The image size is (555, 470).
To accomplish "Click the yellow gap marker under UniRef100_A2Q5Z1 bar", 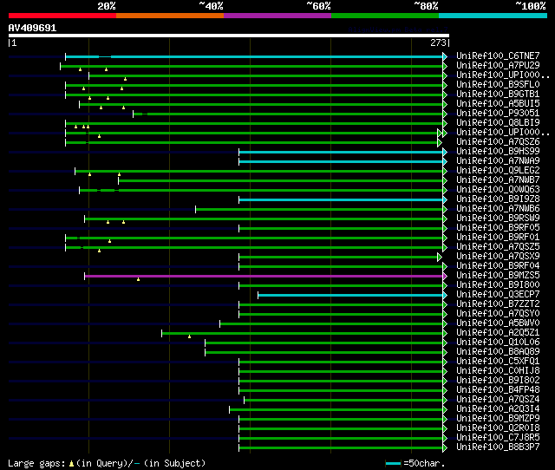I will point(189,336).
